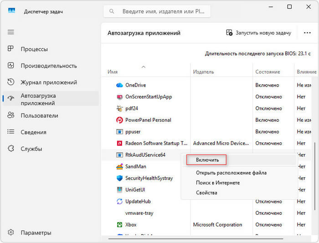Click the UpdateHub startup icon
This screenshot has height=243, width=319.
[119, 202]
